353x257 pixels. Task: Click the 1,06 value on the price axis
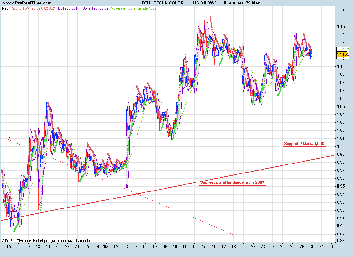tap(340, 99)
